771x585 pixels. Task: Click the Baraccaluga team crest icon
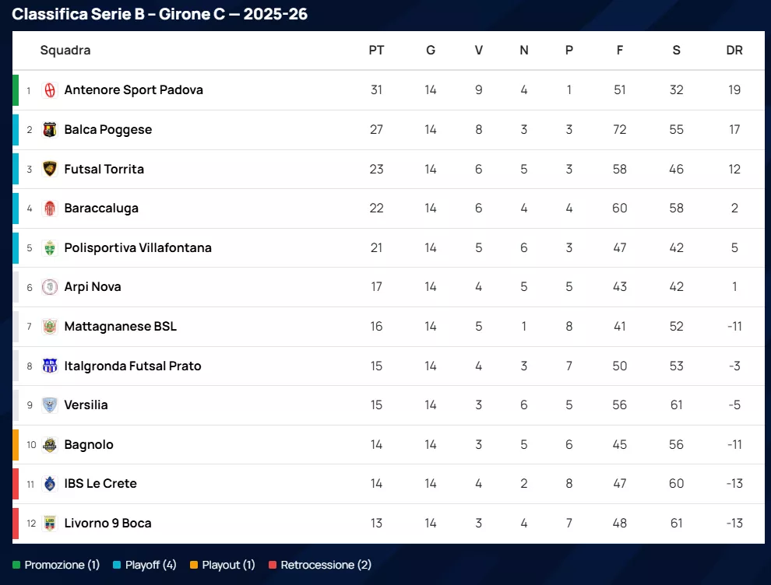[x=50, y=208]
